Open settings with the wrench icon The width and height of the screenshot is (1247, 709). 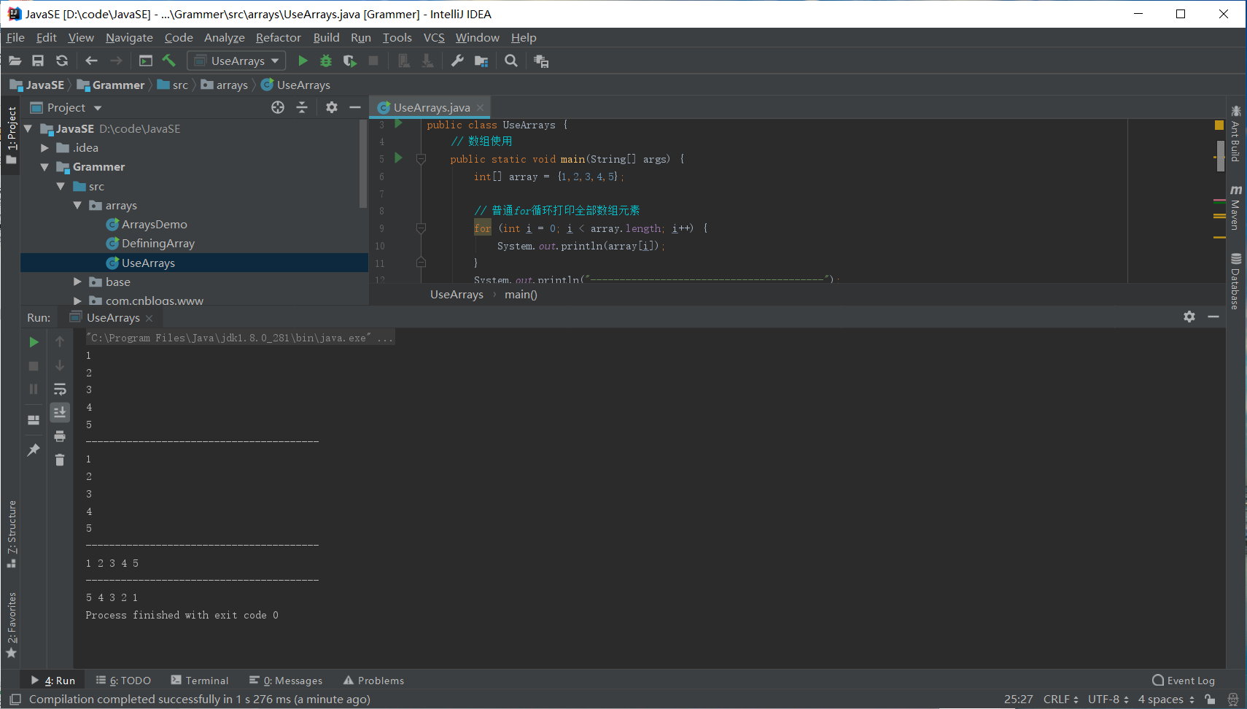point(457,61)
